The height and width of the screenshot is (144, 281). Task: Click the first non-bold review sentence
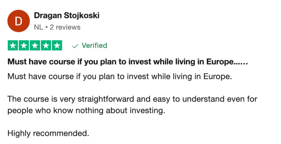point(120,76)
